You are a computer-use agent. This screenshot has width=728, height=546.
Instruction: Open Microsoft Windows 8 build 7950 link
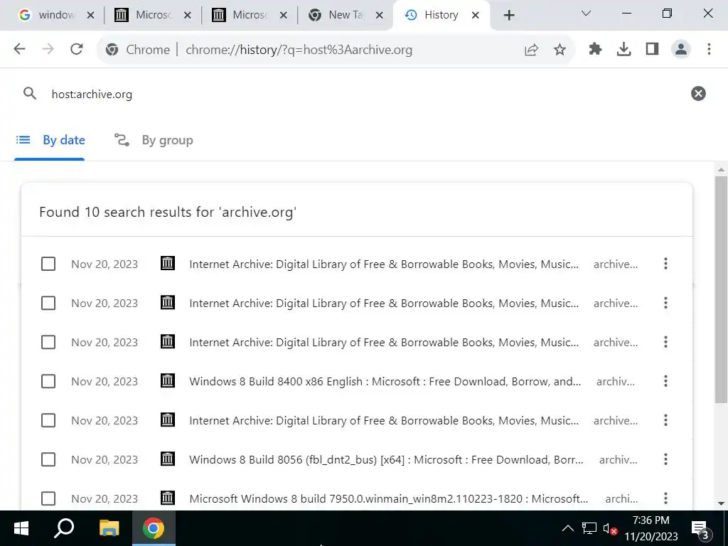click(389, 498)
